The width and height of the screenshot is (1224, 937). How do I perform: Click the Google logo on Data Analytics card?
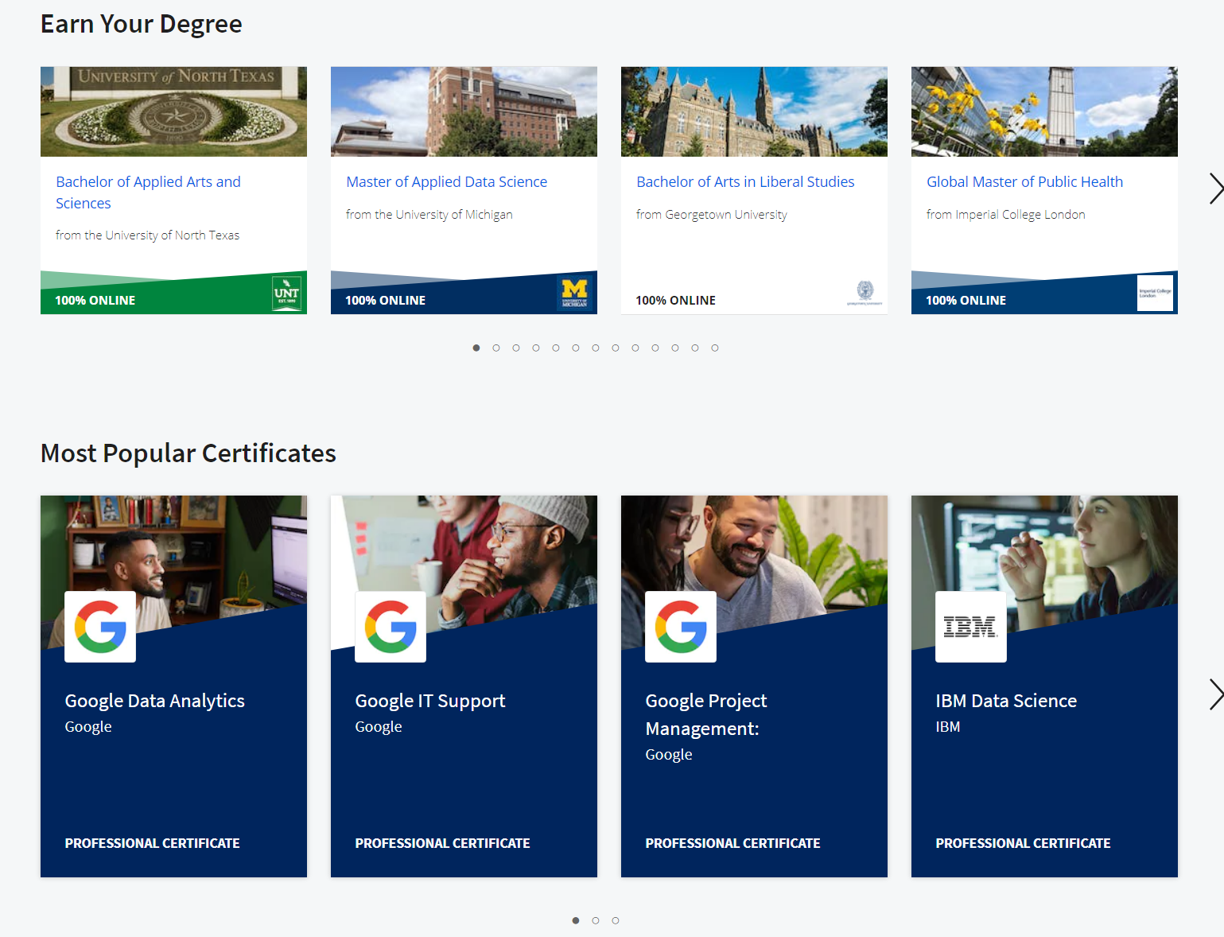click(x=99, y=626)
